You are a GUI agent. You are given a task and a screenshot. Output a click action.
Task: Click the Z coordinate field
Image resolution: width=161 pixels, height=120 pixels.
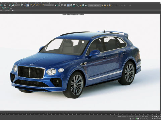tap(139, 117)
